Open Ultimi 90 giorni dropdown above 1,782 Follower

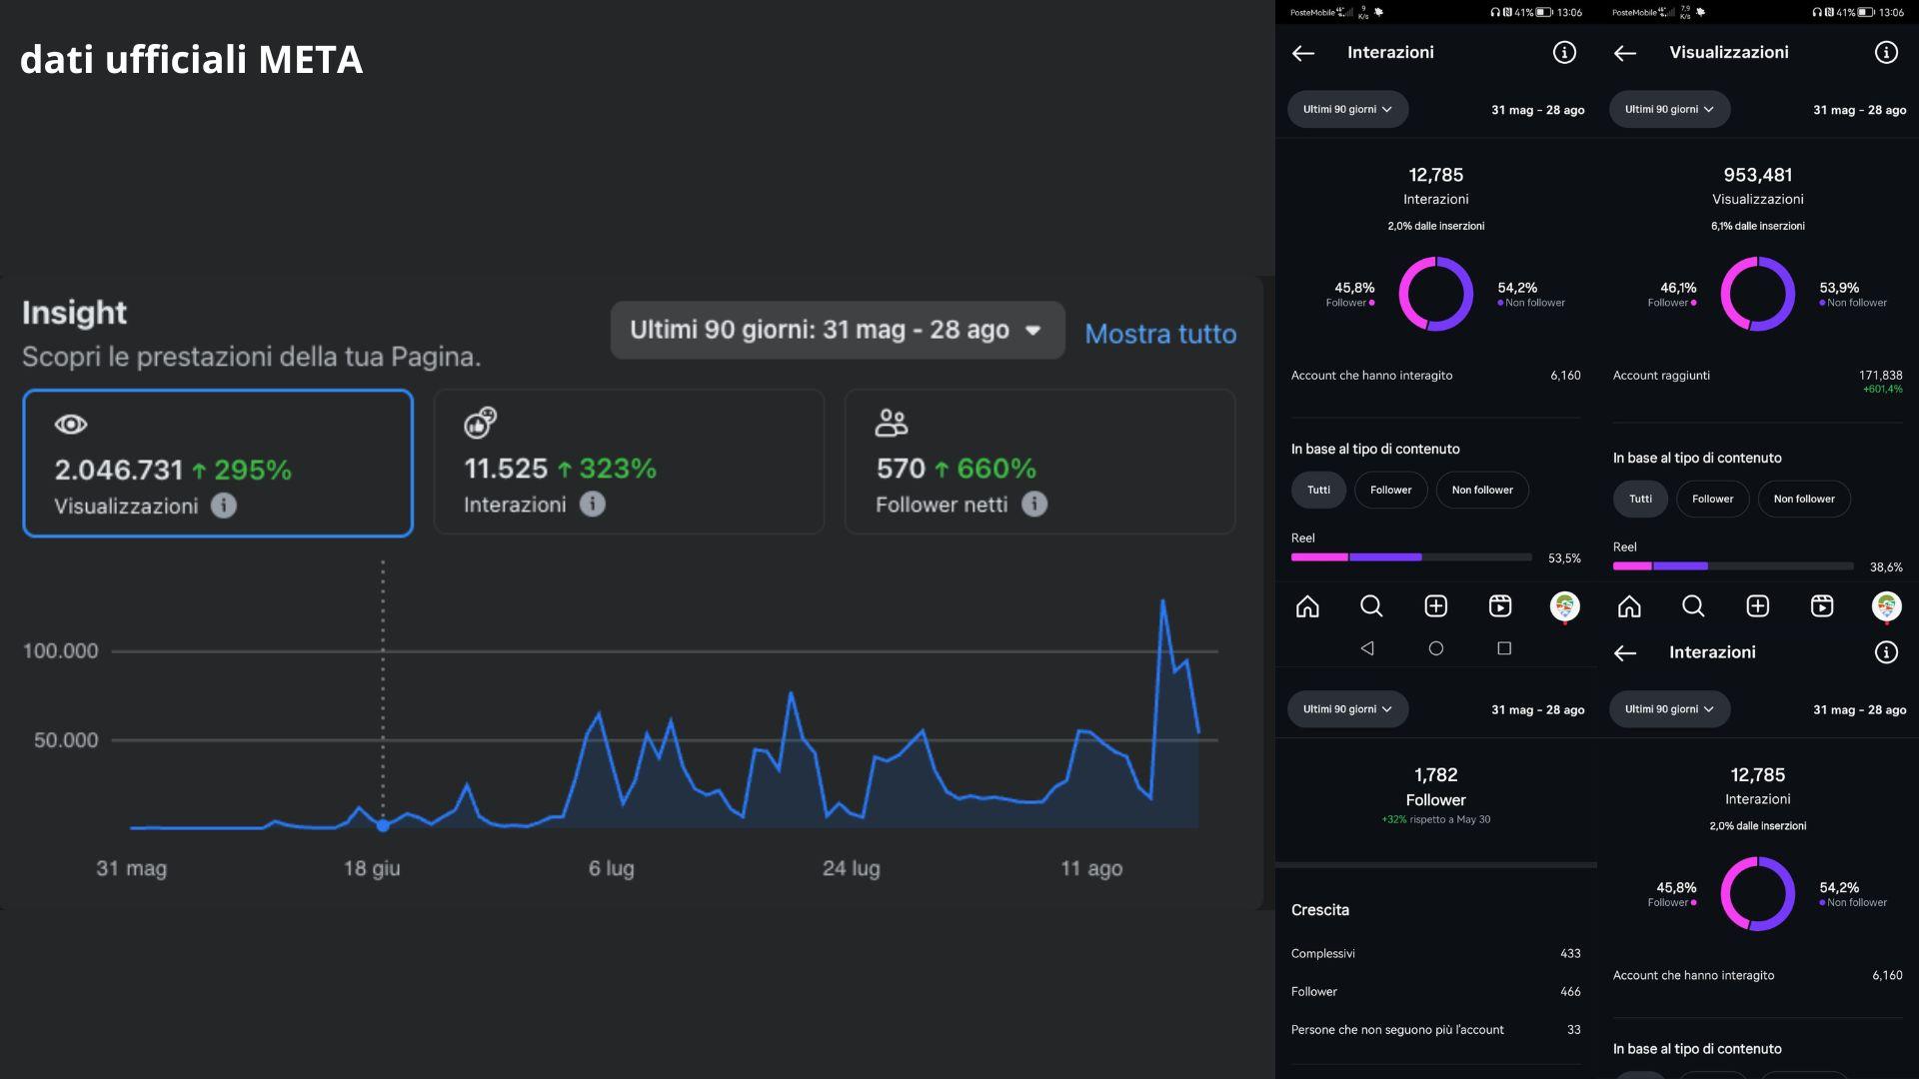pyautogui.click(x=1347, y=709)
